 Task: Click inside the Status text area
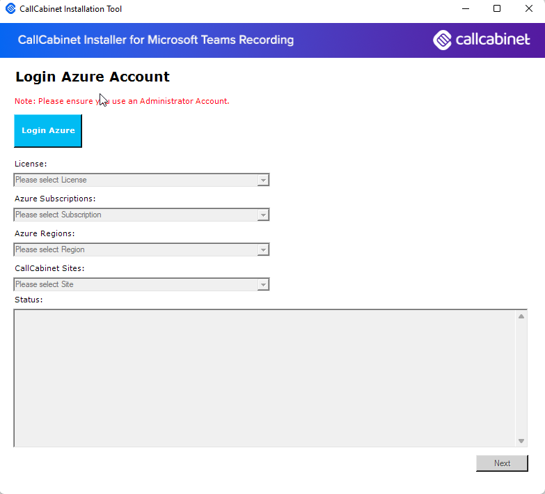tap(265, 378)
